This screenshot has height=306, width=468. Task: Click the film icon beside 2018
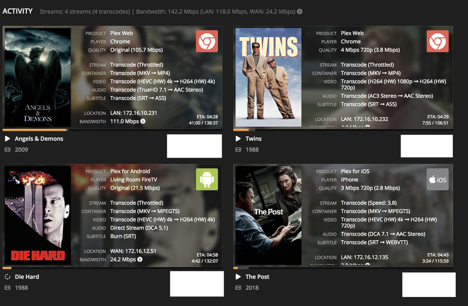(x=238, y=288)
